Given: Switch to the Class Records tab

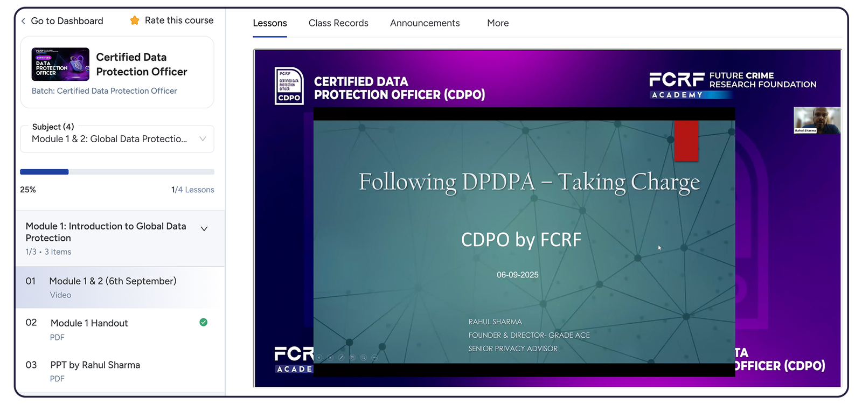Looking at the screenshot, I should [x=338, y=23].
